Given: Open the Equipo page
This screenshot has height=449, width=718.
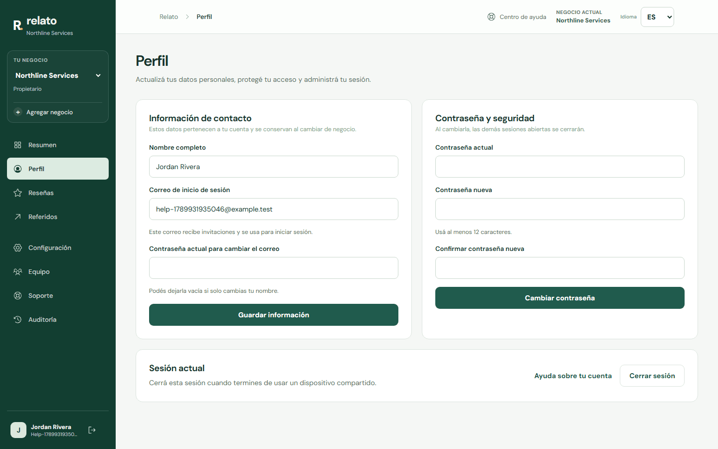Looking at the screenshot, I should (58, 272).
